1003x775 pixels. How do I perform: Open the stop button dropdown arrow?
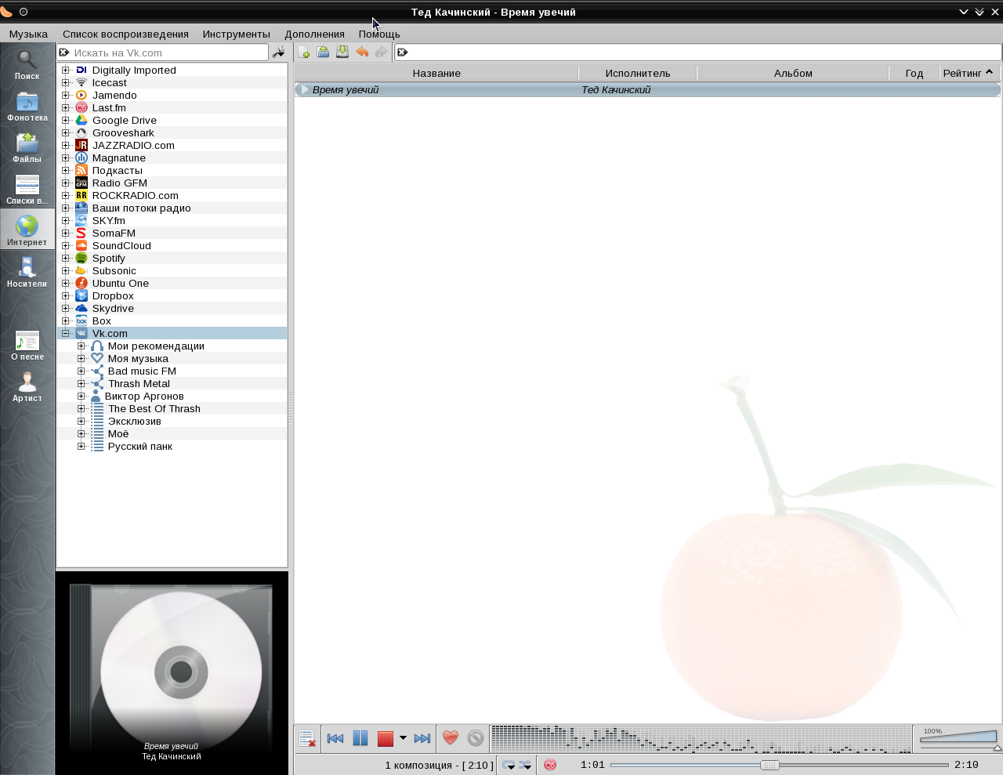403,738
